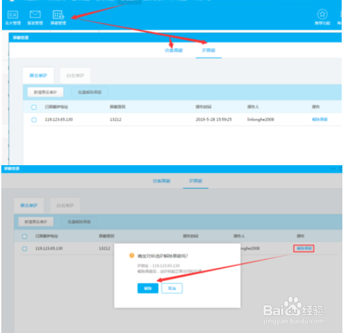The image size is (343, 333).
Task: Click 屏蔽管理 title bar of dimmed window
Action: (172, 168)
